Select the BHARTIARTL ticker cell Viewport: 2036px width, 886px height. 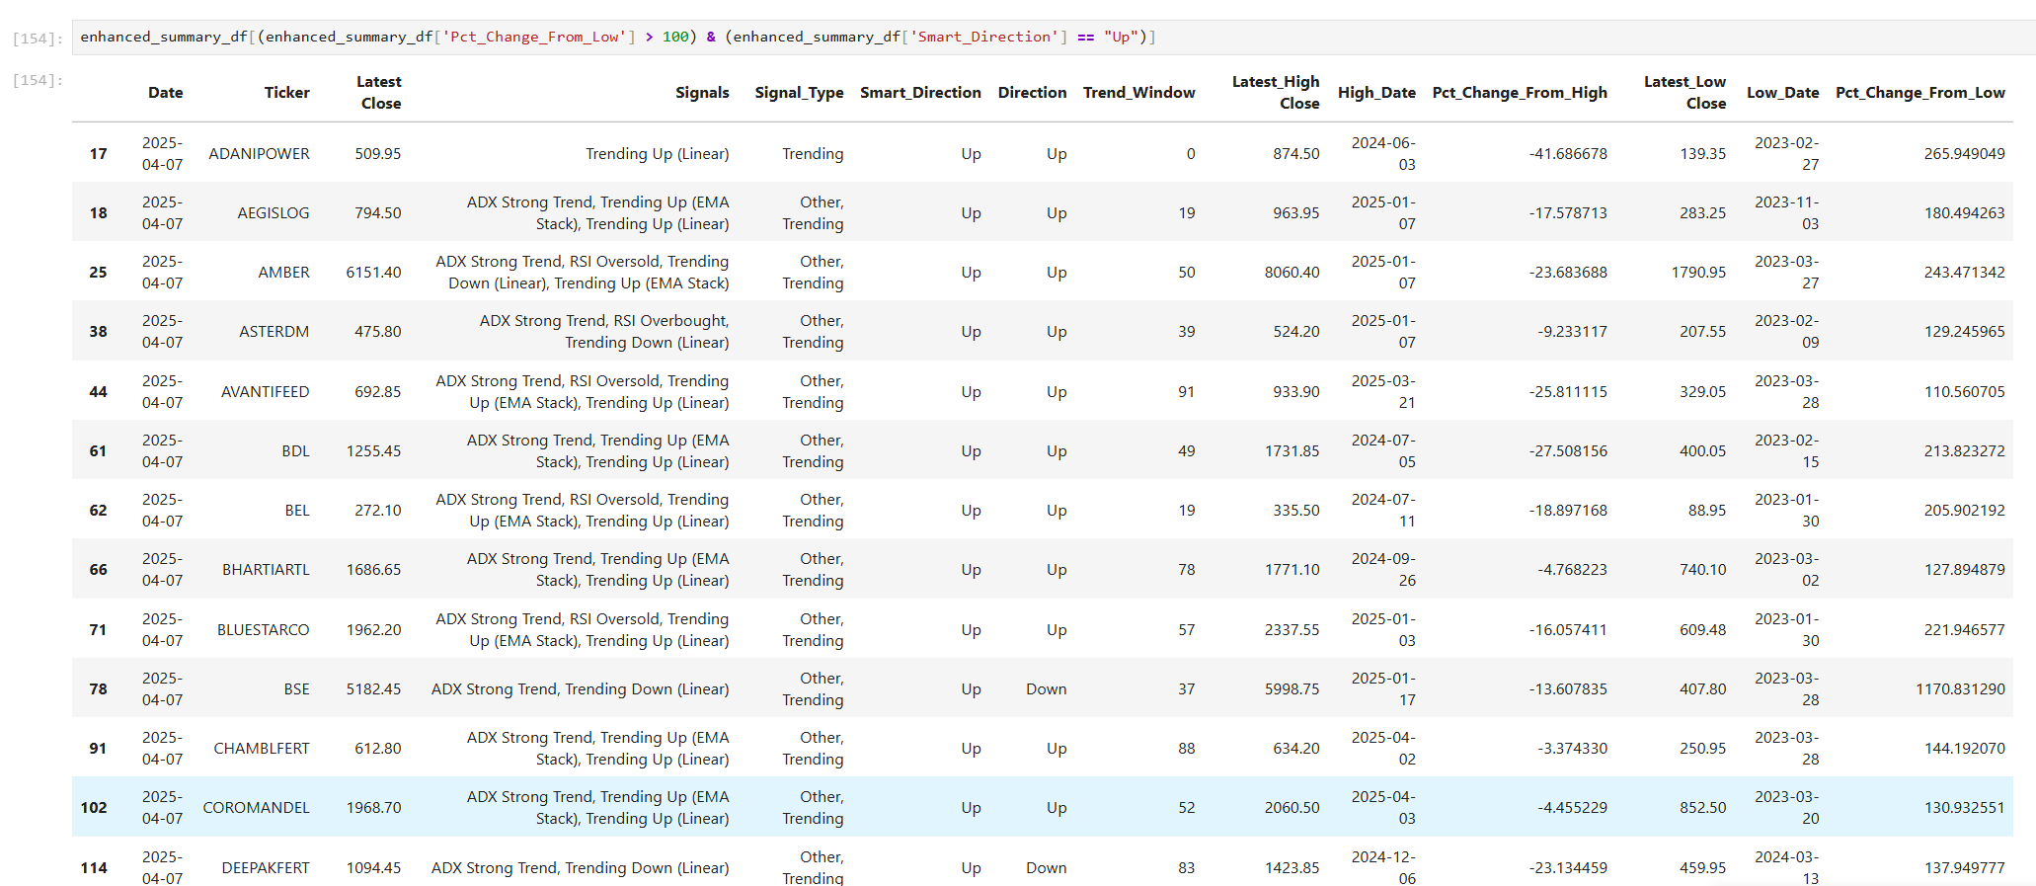click(x=266, y=570)
